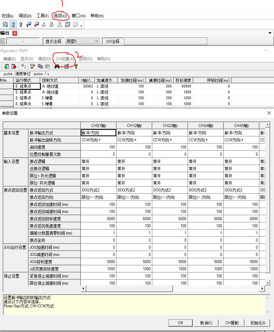Open the 类型1 dropdown list

point(96,41)
